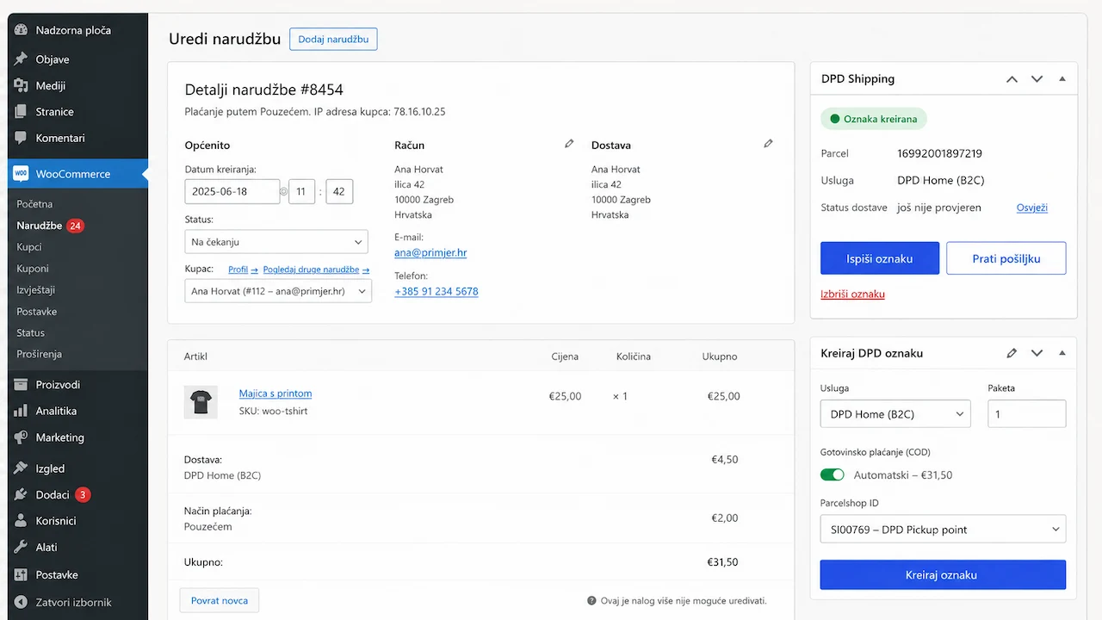Toggle the Gotovinsko plaćanje COD switch
This screenshot has height=620, width=1102.
pyautogui.click(x=833, y=474)
